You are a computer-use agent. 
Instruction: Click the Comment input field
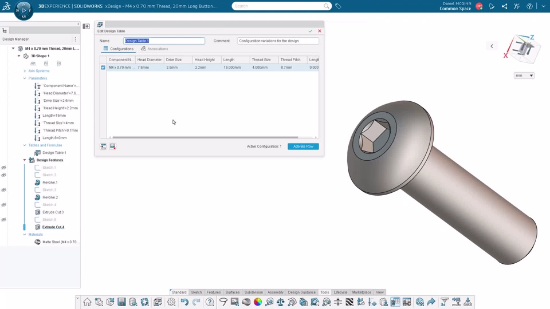point(278,41)
